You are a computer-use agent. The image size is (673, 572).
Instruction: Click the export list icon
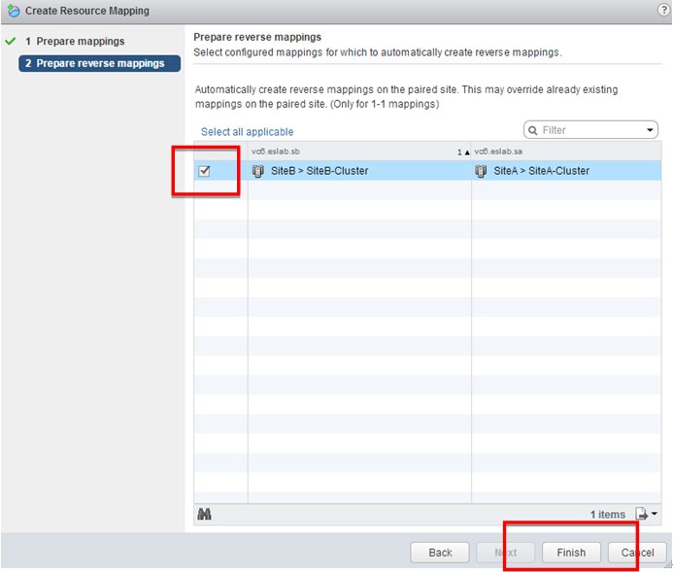pos(641,514)
